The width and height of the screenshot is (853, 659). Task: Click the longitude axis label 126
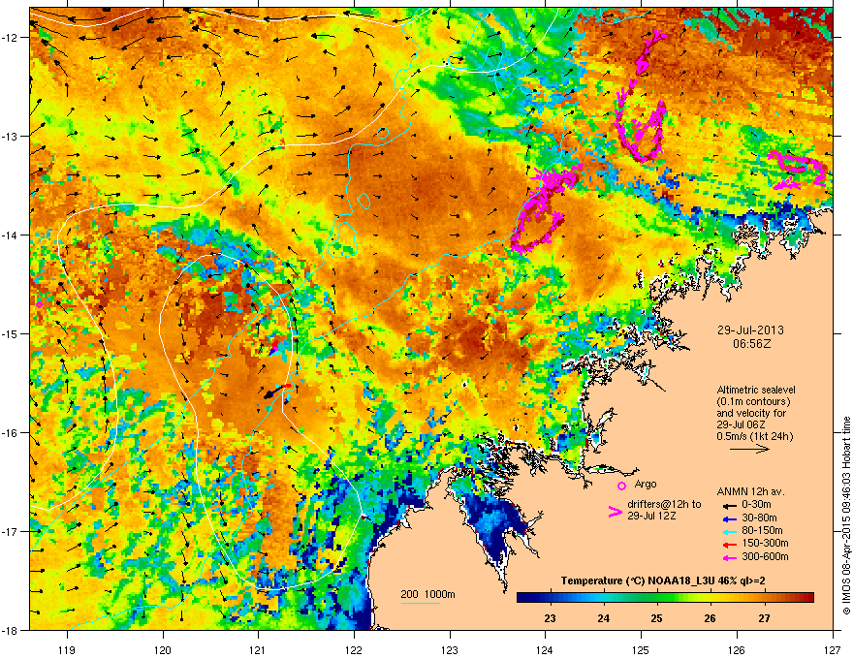[737, 649]
